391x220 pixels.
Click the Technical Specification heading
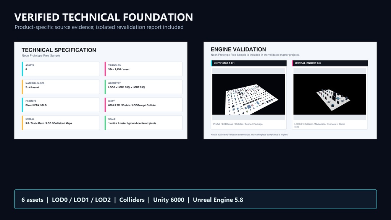pyautogui.click(x=59, y=50)
